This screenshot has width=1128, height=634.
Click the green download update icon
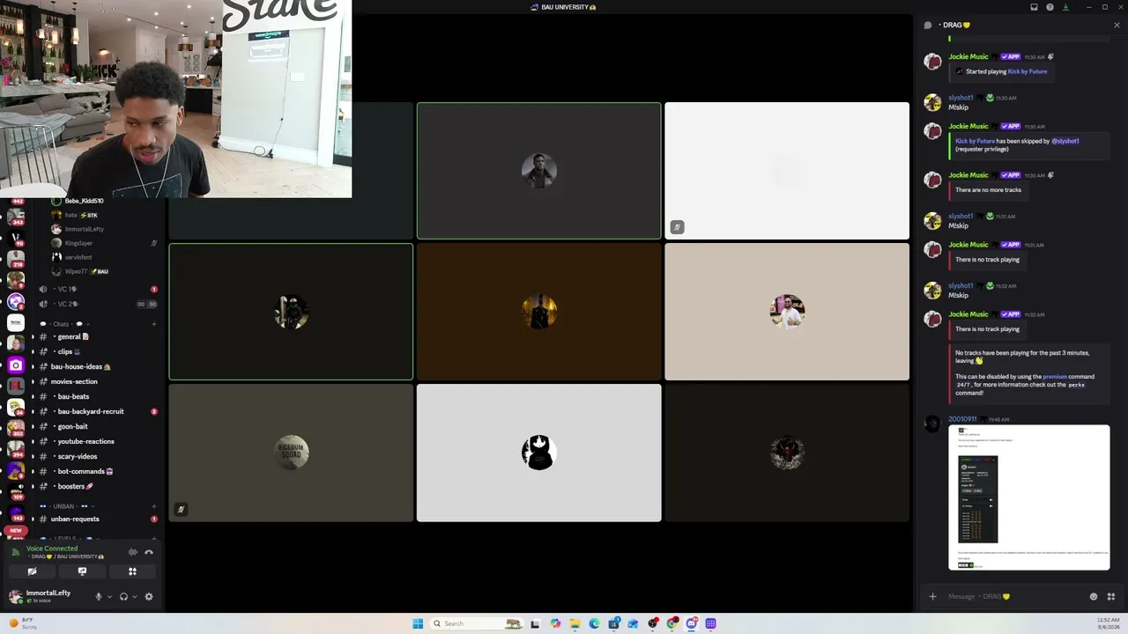click(1065, 7)
